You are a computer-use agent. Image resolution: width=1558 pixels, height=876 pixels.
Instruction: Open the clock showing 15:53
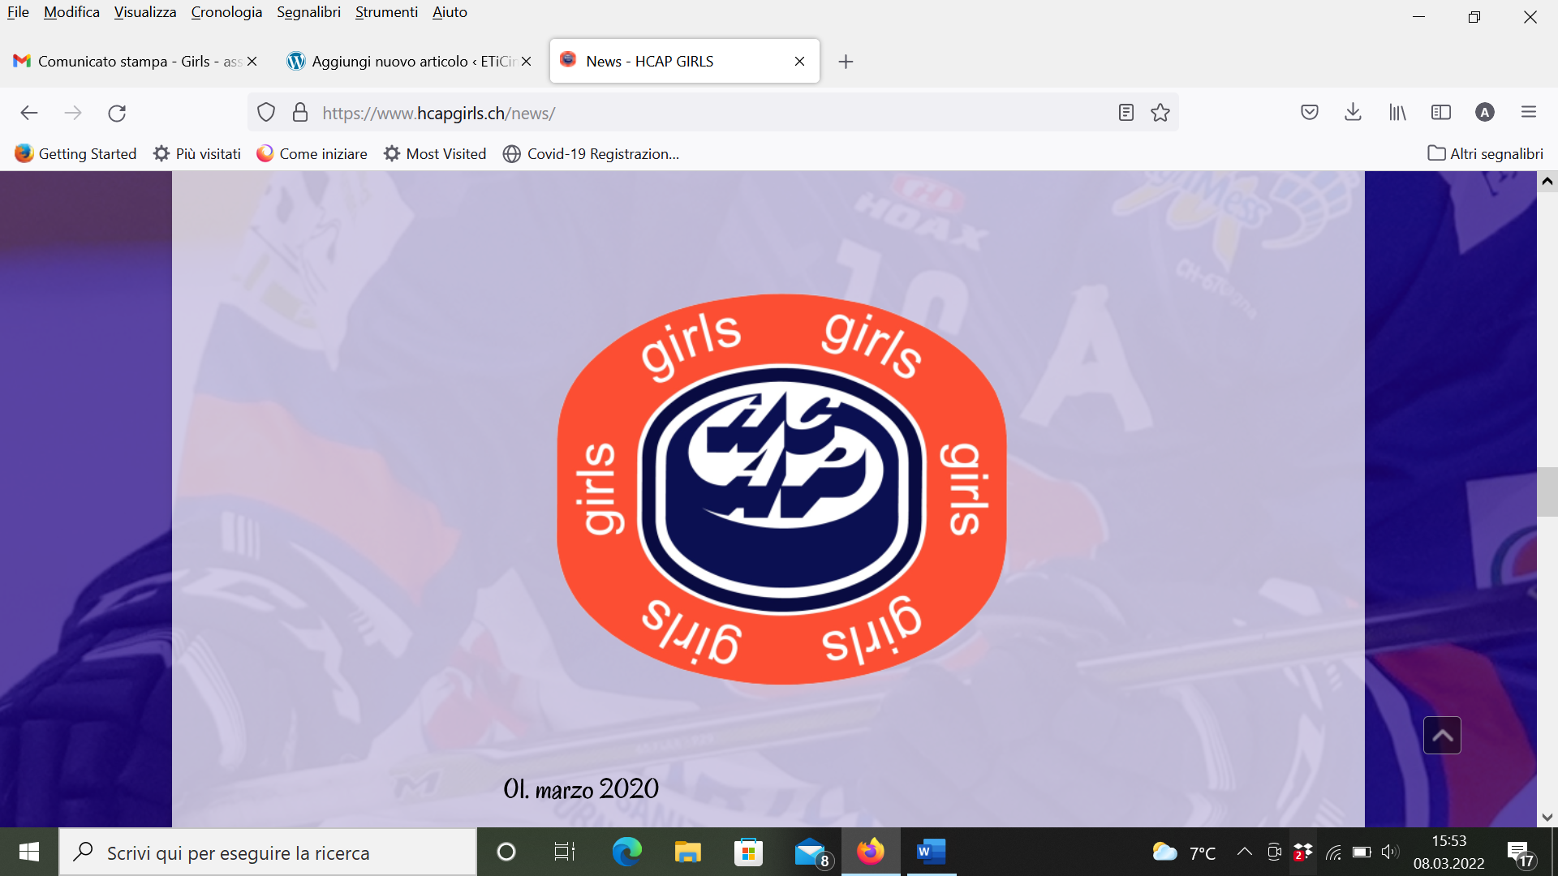(x=1449, y=852)
